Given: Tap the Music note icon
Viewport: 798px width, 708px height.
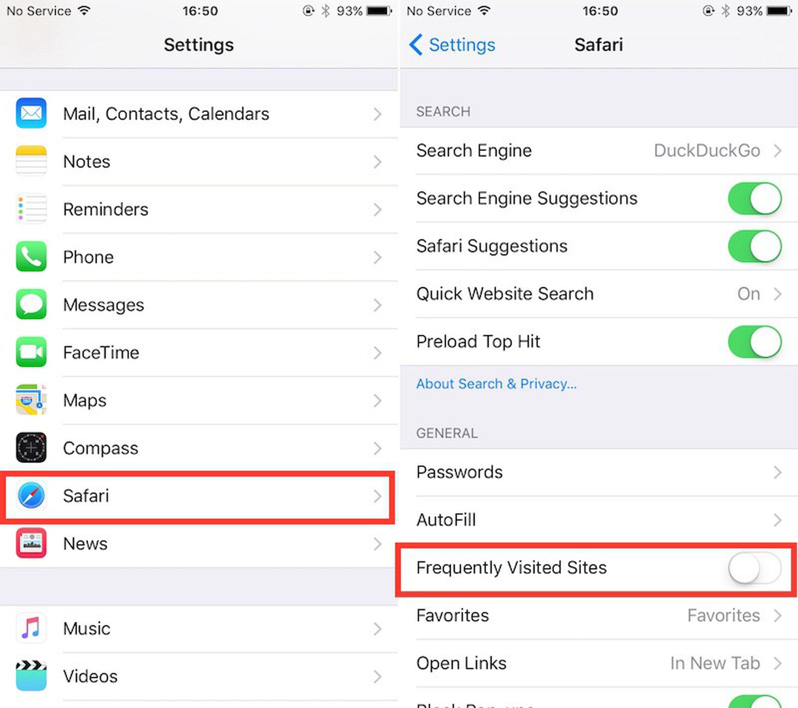Looking at the screenshot, I should tap(31, 628).
